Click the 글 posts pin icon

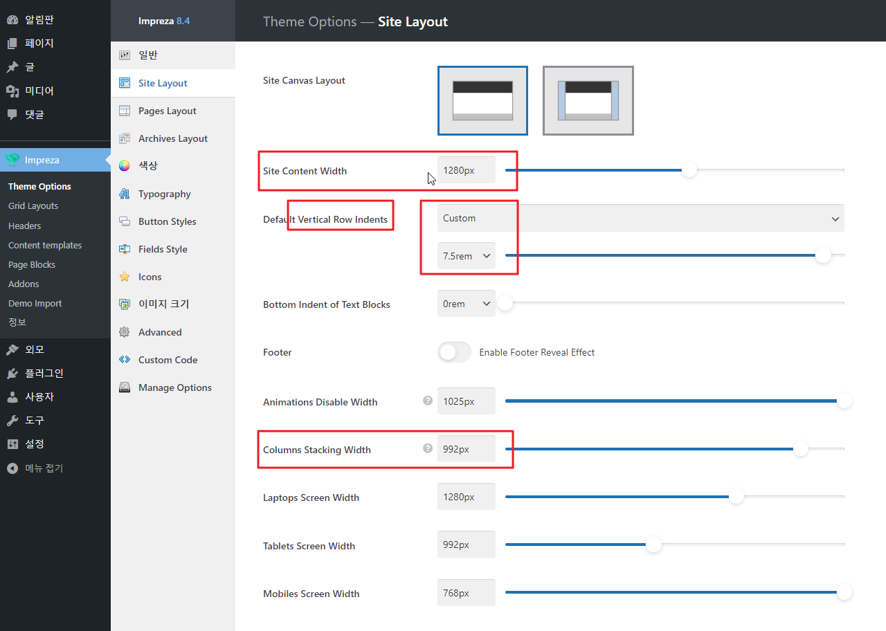point(12,67)
